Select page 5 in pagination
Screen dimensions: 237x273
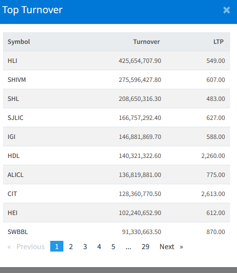click(113, 247)
